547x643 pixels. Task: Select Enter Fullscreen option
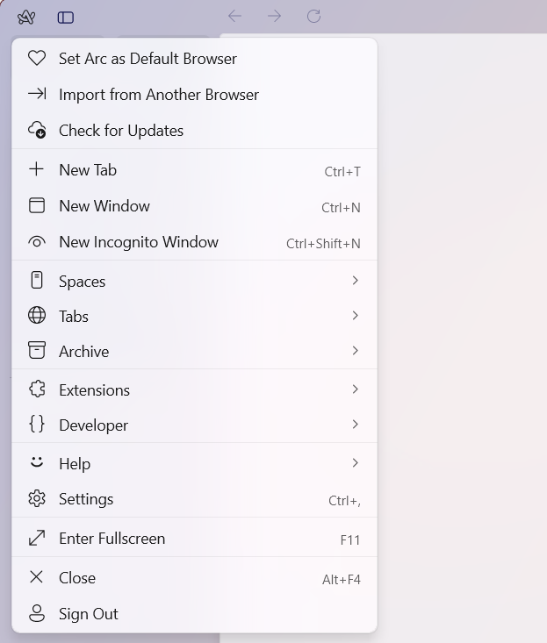[112, 539]
